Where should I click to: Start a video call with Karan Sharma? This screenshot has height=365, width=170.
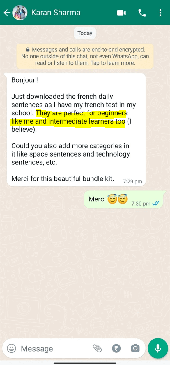coord(121,13)
